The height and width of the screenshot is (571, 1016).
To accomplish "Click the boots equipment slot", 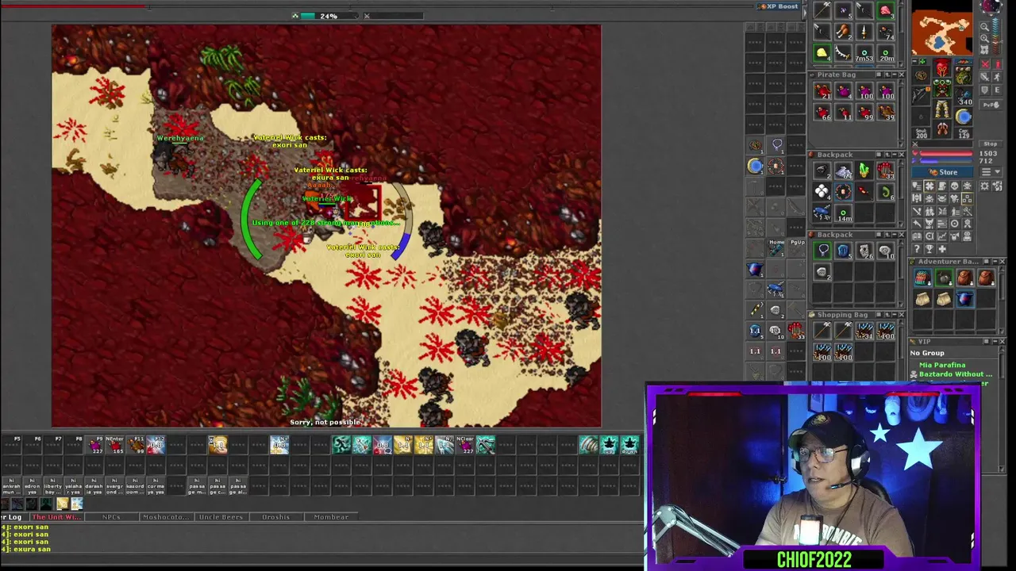I will (x=941, y=129).
